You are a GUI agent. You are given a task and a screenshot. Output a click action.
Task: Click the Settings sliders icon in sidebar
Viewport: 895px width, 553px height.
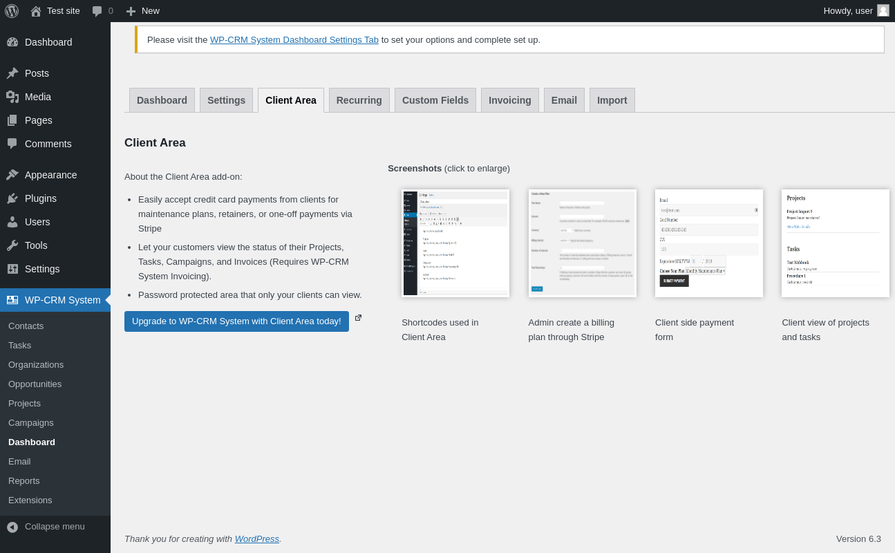(12, 269)
